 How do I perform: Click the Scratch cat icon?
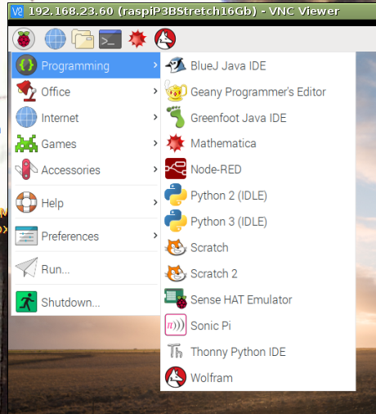pyautogui.click(x=176, y=247)
